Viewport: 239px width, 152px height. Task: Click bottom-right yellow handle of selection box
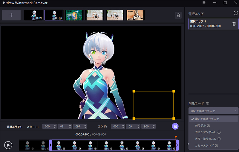[x=174, y=119]
